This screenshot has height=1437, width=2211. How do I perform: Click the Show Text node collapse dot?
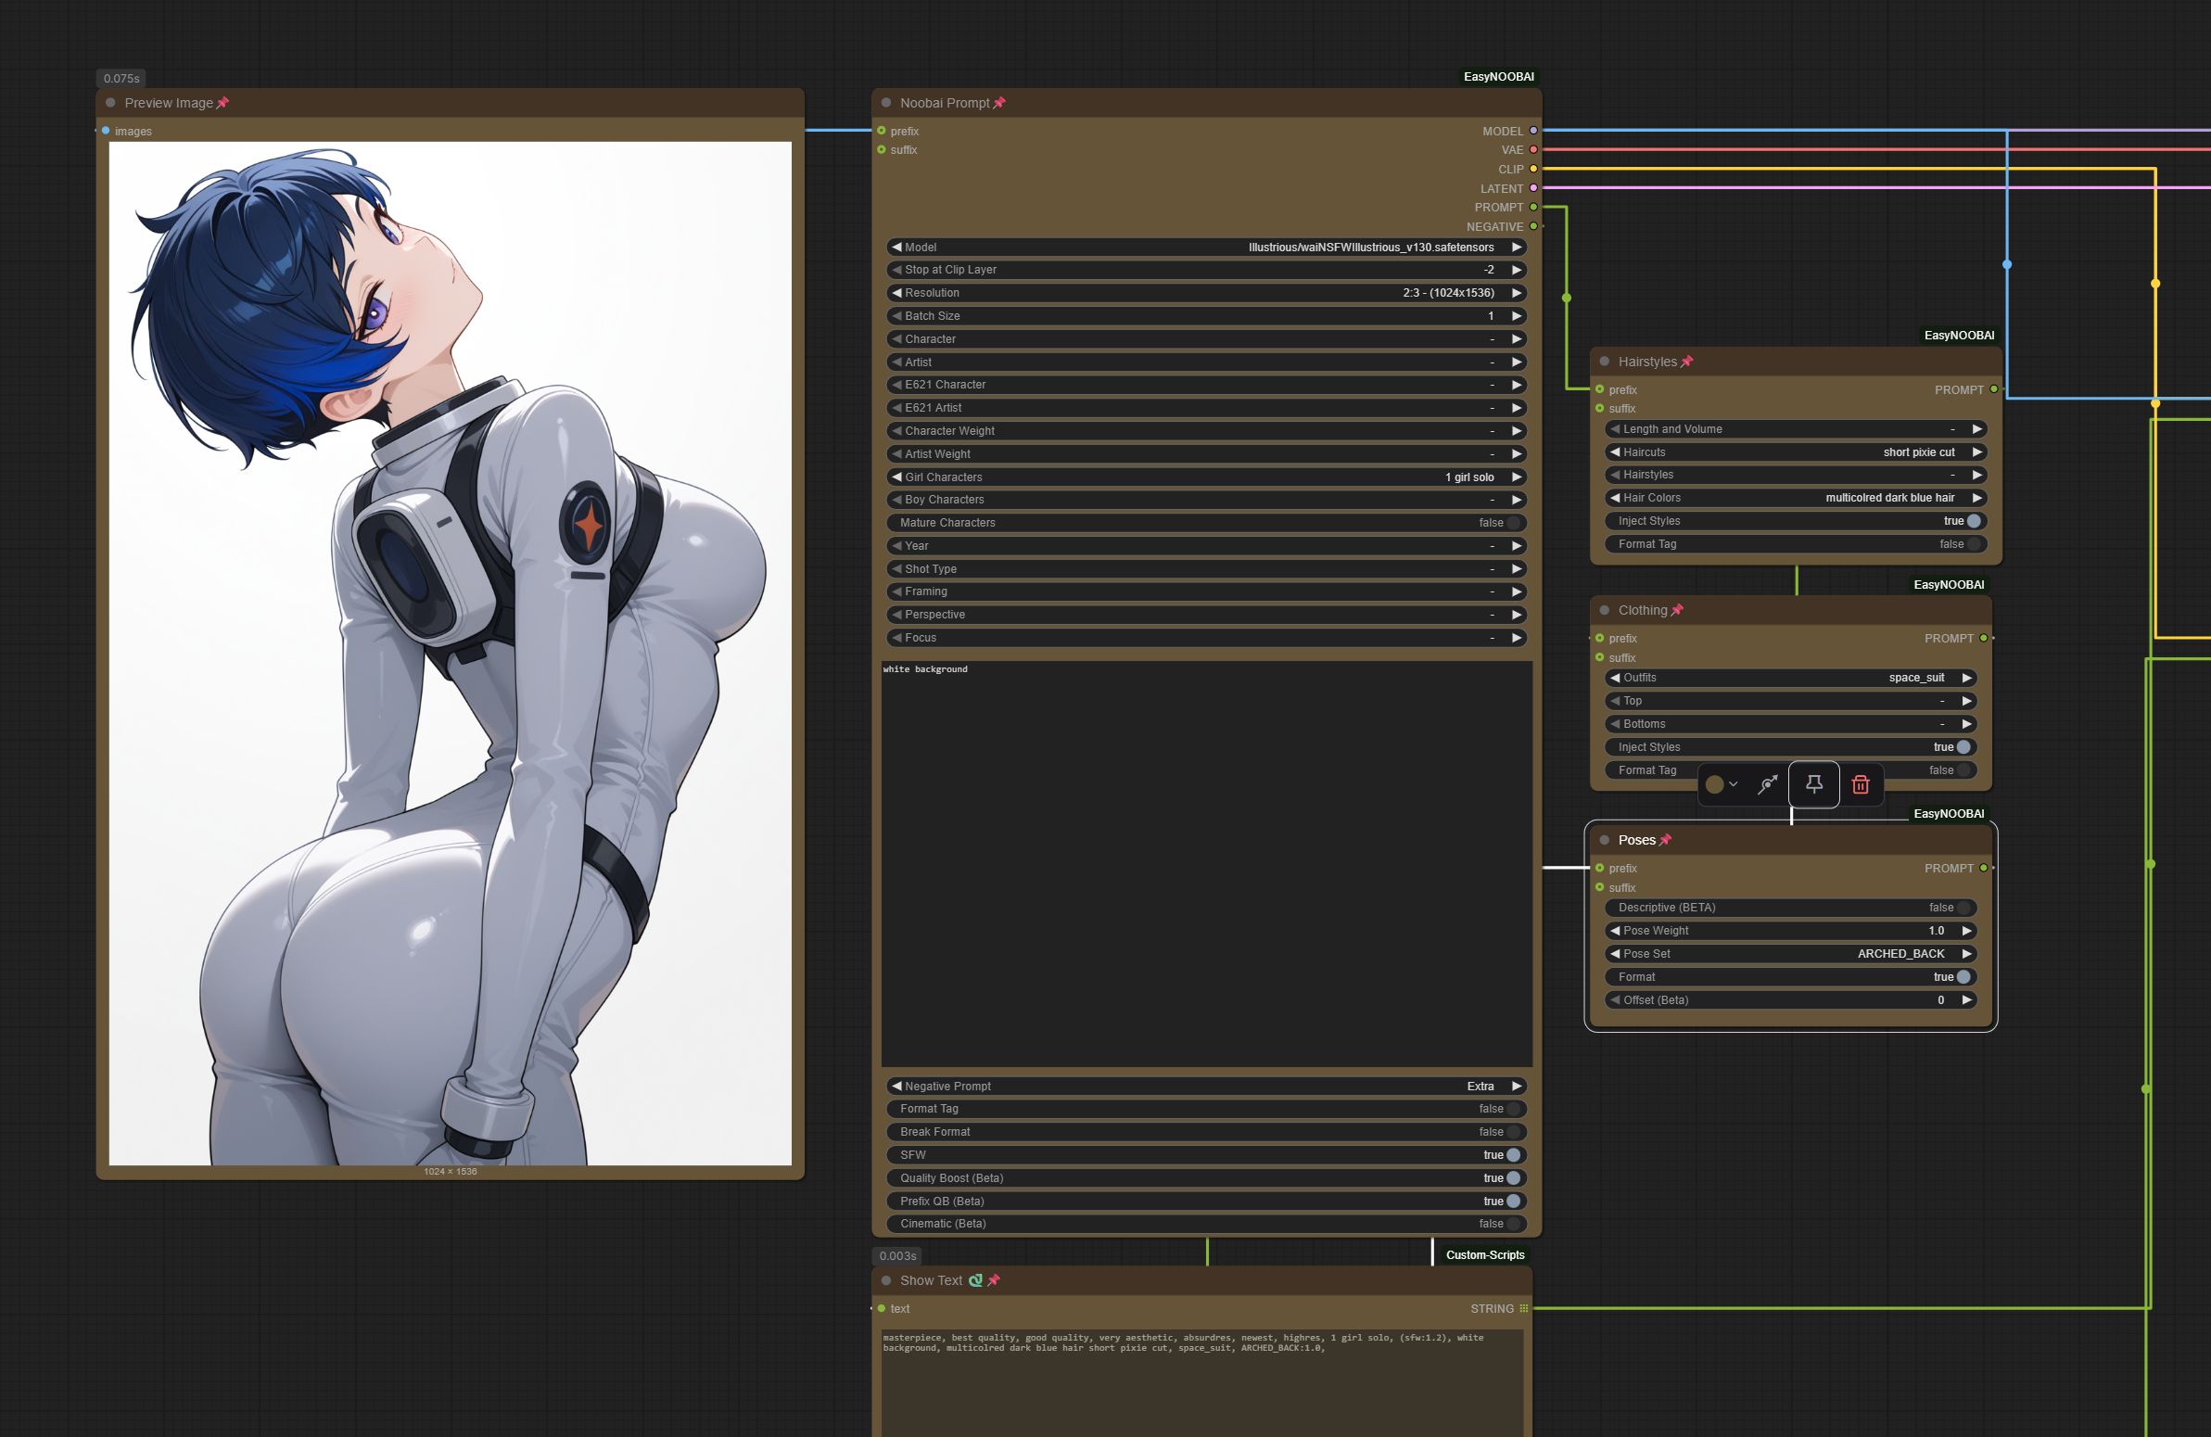[886, 1280]
